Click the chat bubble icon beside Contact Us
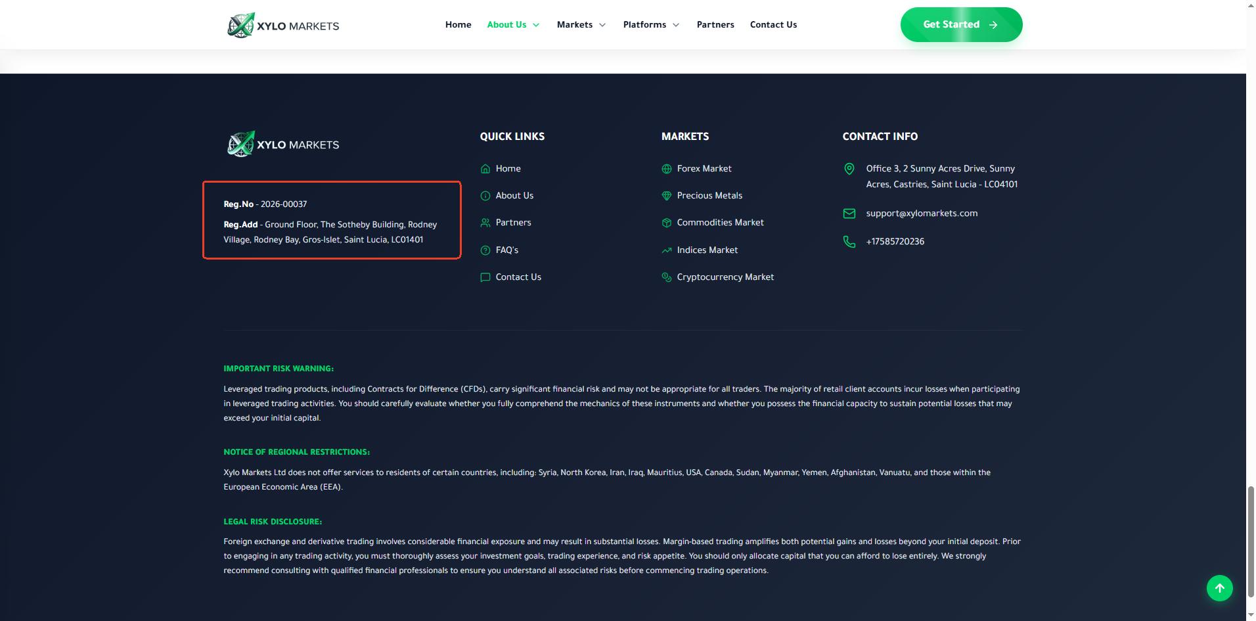Viewport: 1256px width, 621px height. tap(485, 277)
